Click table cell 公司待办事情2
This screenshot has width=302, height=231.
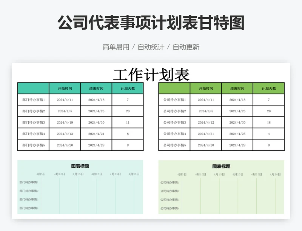pyautogui.click(x=174, y=111)
